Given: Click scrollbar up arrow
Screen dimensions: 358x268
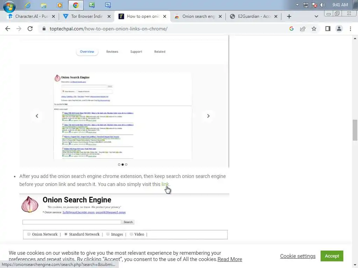Looking at the screenshot, I should click(x=355, y=38).
